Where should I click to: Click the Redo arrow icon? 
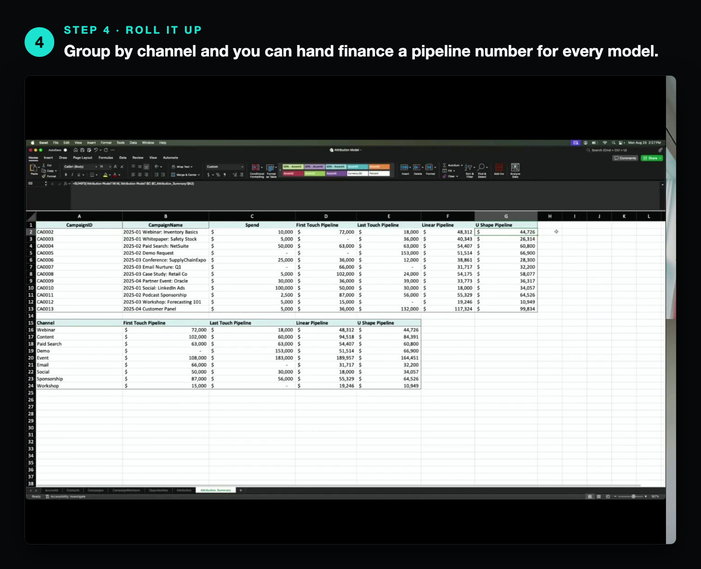coord(106,150)
